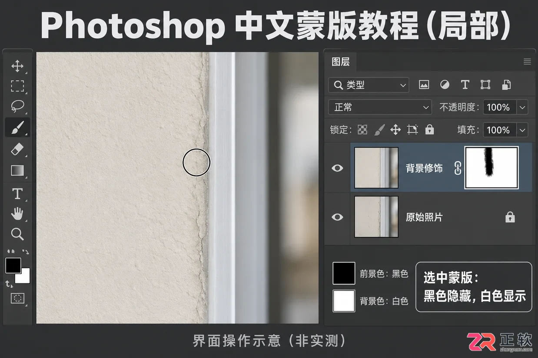Activate the Brush tool
The width and height of the screenshot is (538, 358).
17,128
